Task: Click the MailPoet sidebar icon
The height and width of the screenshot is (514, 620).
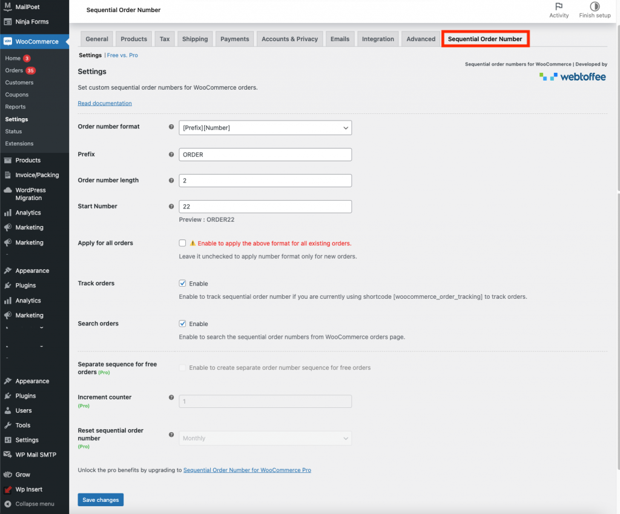Action: point(7,7)
